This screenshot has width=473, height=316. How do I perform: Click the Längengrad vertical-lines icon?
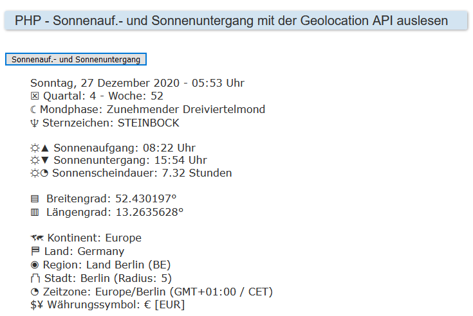click(x=35, y=212)
